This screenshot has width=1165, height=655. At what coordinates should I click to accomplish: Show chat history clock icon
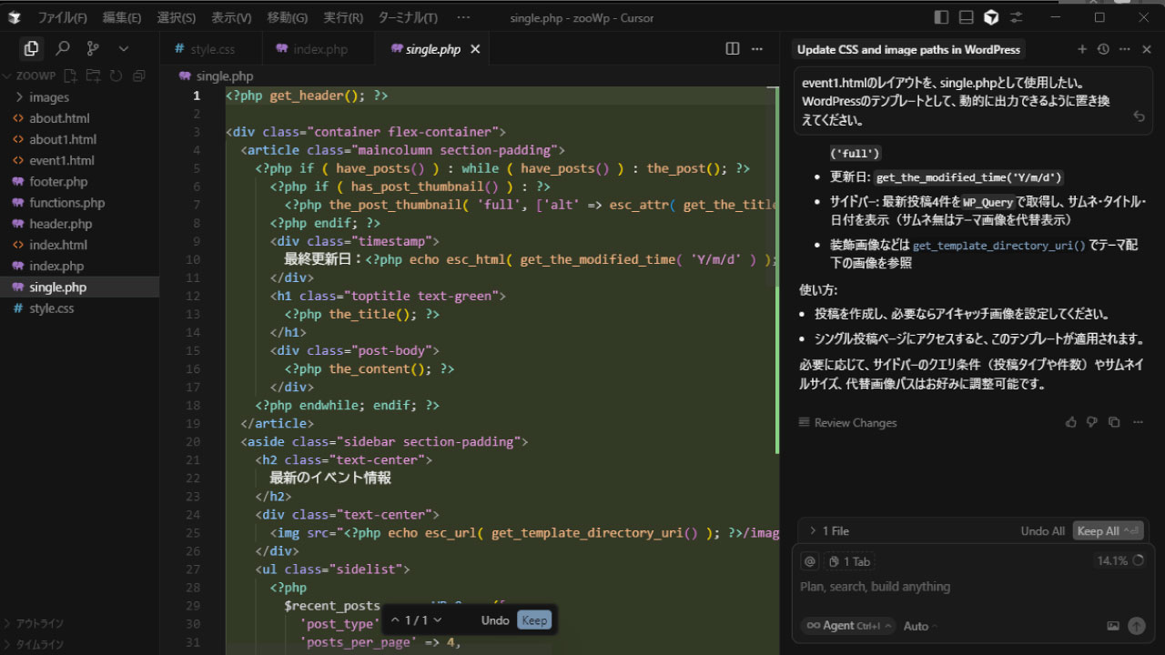(1103, 49)
